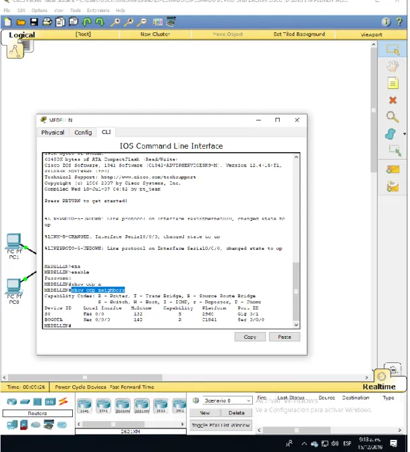Choose the Select tool in right sidebar
410x452 pixels.
(392, 50)
